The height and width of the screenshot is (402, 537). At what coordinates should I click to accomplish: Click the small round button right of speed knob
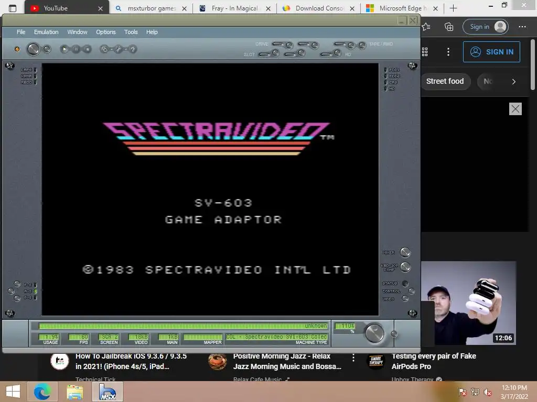(394, 334)
